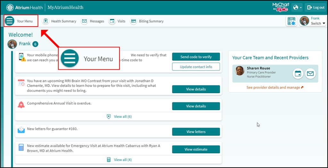Click the Health Summary heart-shield icon
The width and height of the screenshot is (328, 168).
coord(45,21)
